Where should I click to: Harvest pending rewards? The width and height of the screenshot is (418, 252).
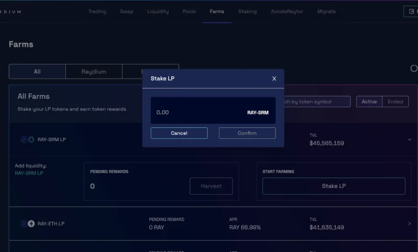(x=211, y=186)
